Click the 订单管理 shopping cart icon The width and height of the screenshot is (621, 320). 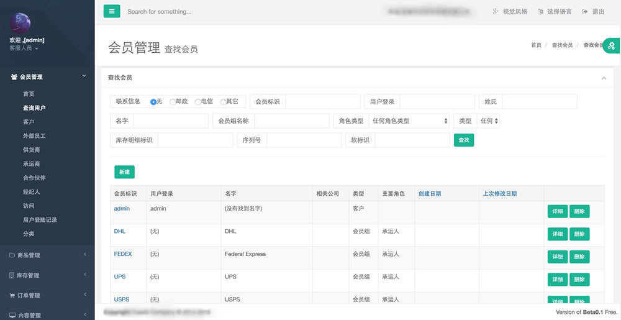(12, 295)
